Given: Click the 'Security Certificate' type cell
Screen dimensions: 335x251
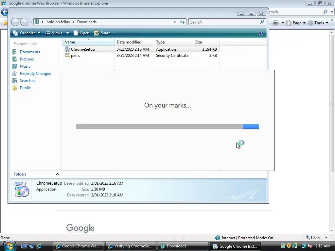Looking at the screenshot, I should pyautogui.click(x=172, y=56).
